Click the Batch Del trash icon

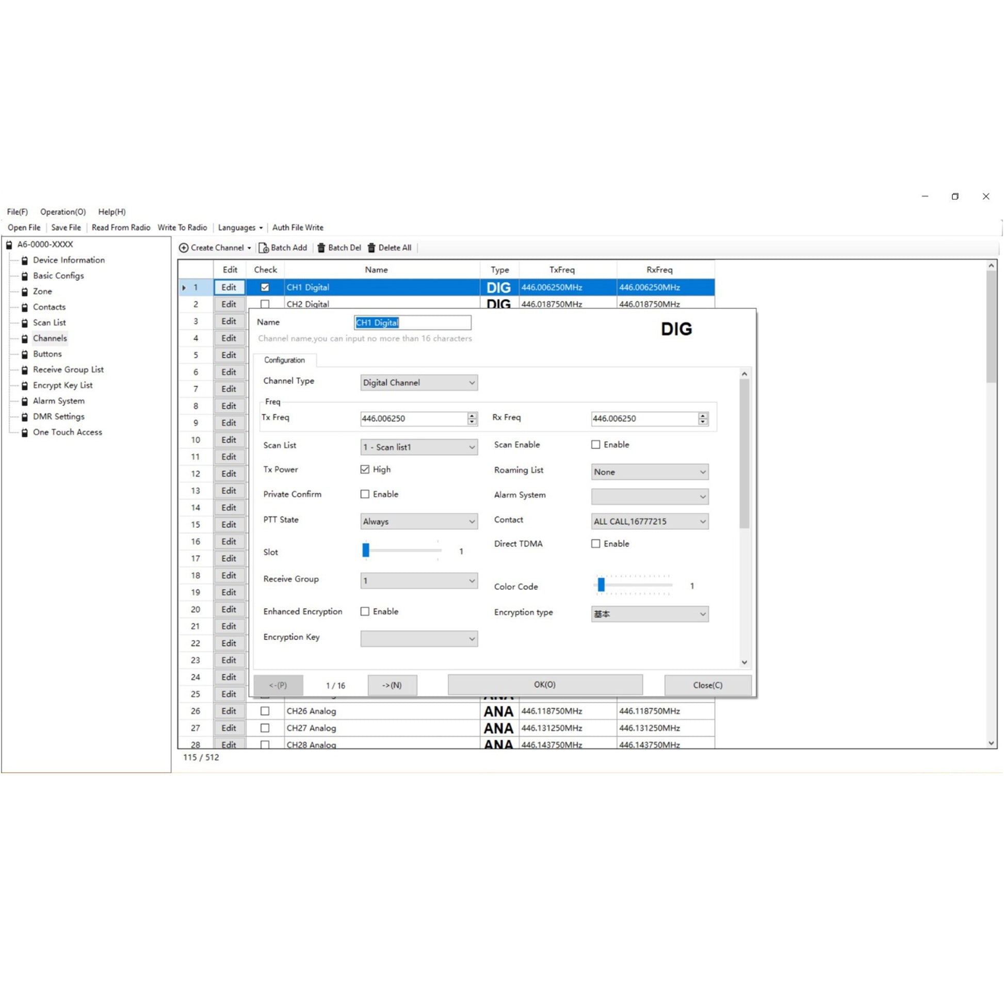[x=321, y=248]
